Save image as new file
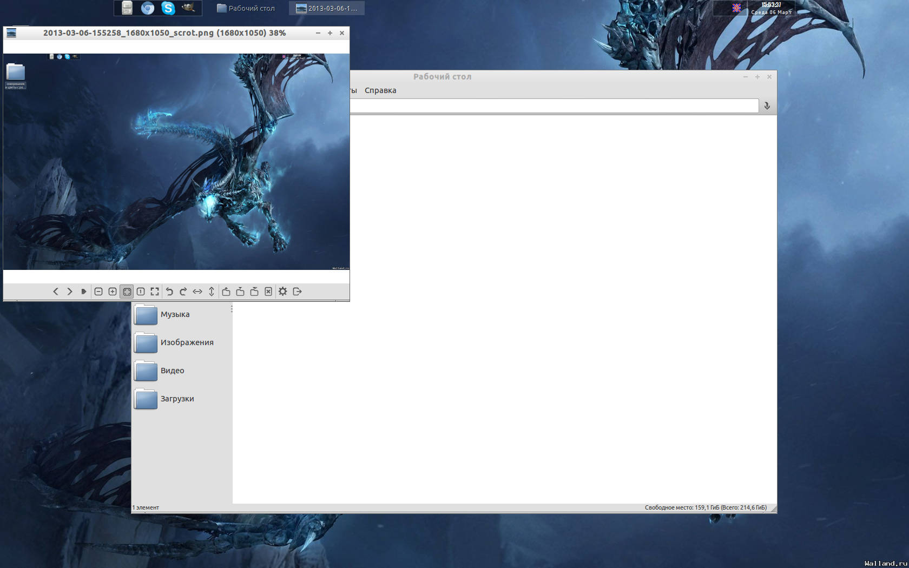Viewport: 909px width, 568px height. (254, 292)
